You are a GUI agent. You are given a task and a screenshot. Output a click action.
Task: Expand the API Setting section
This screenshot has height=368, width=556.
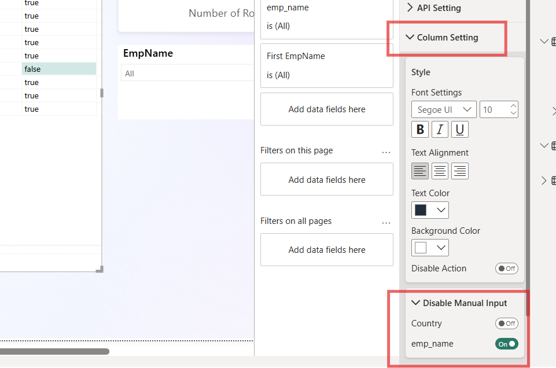435,8
